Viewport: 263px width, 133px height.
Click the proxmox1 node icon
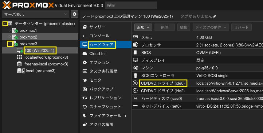point(15,31)
